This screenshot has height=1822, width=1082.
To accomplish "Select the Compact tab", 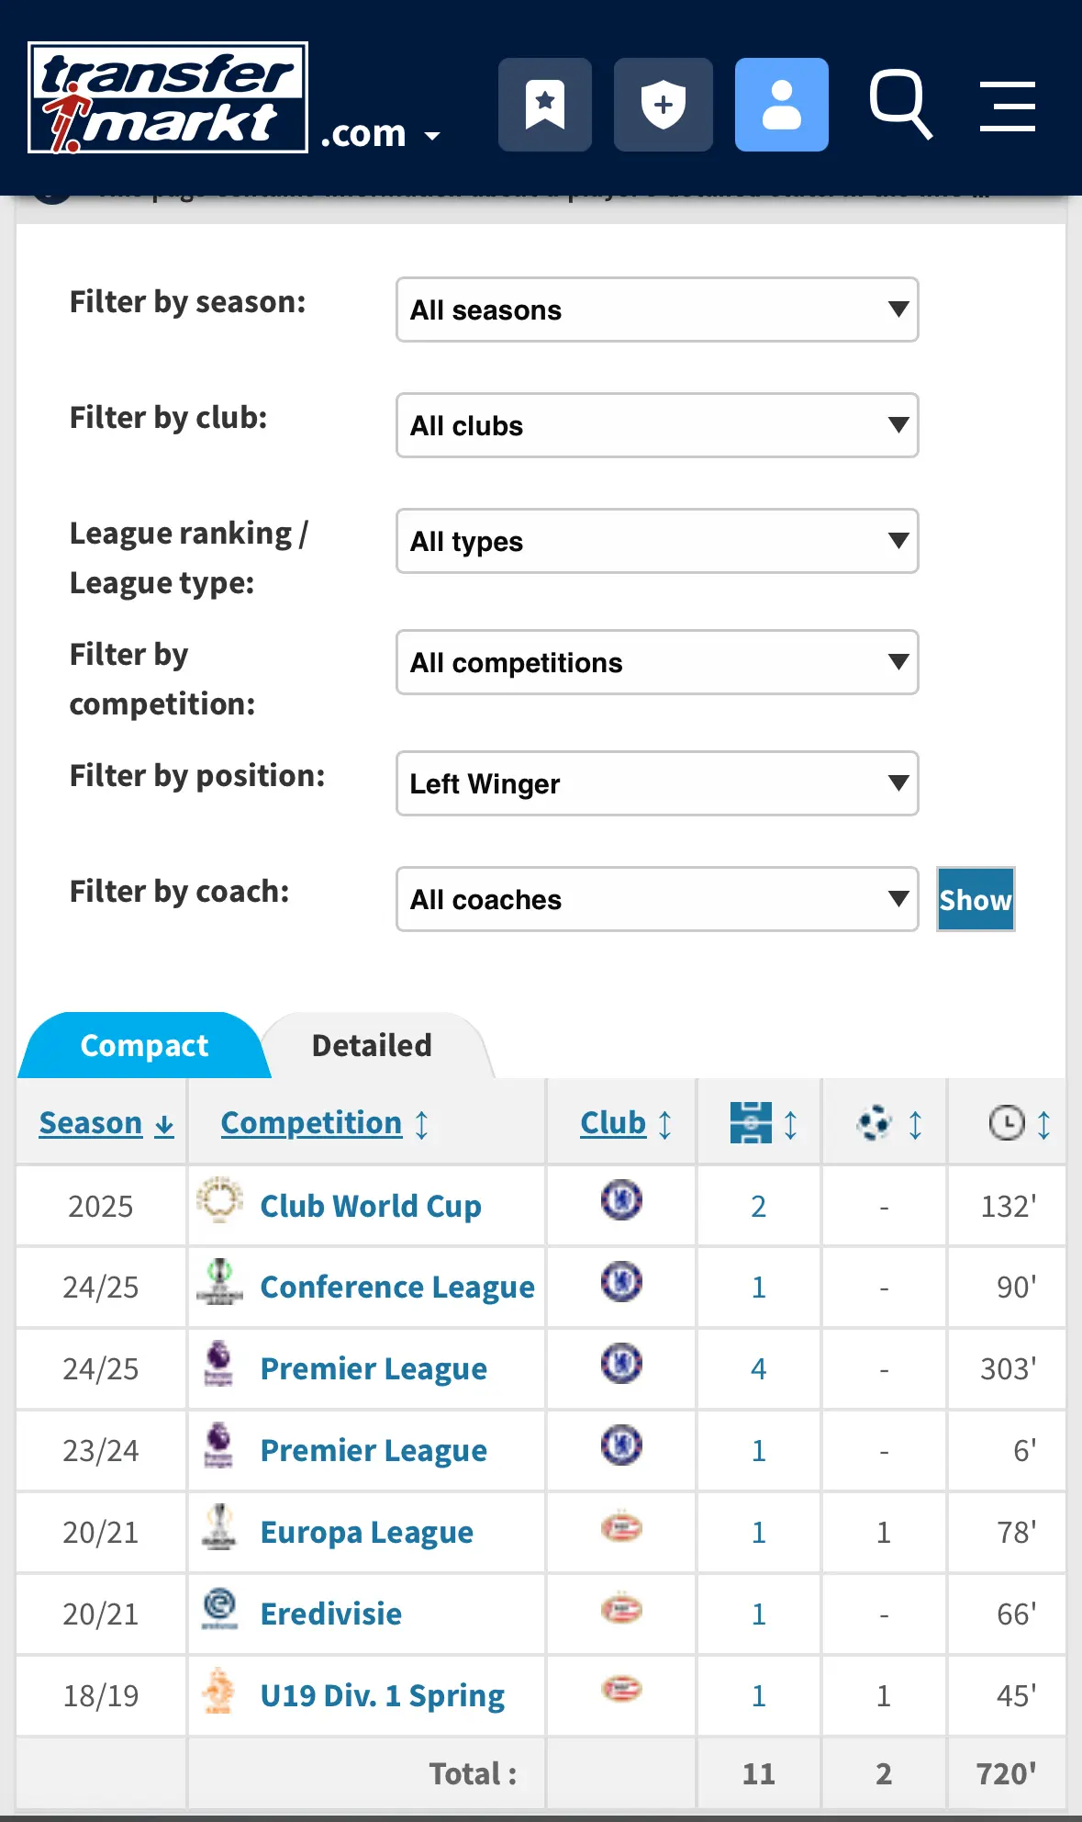I will tap(144, 1045).
